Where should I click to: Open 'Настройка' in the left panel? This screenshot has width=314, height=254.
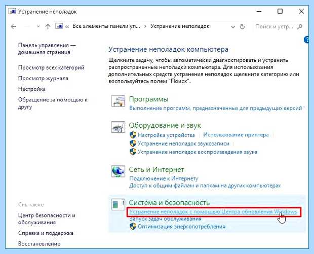click(x=31, y=89)
